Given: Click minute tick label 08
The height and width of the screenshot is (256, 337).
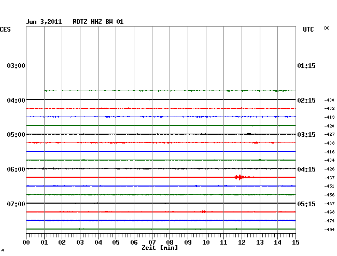Looking at the screenshot, I should click(170, 243).
